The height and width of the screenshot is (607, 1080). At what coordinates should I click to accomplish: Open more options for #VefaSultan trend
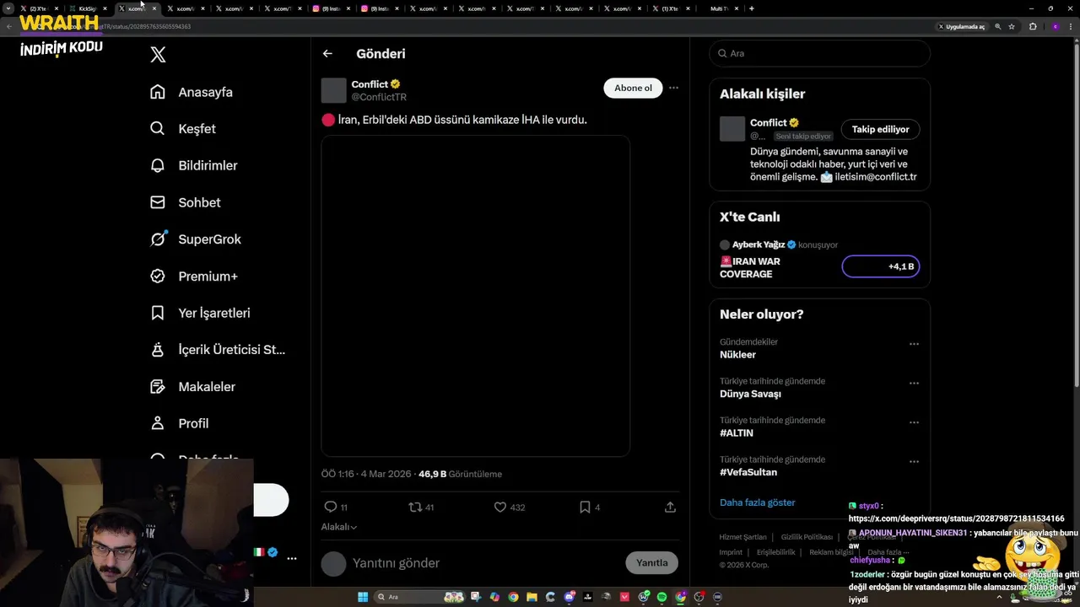coord(914,462)
